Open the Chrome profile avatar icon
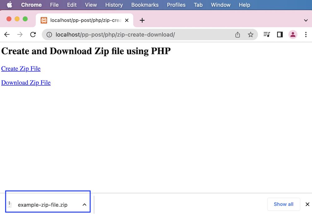312x214 pixels. (x=293, y=35)
